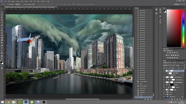Expand the group folder directly above the Background layer
This screenshot has height=104, width=186.
click(166, 94)
